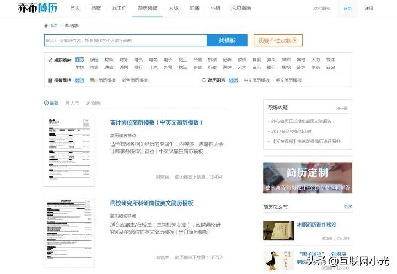Click the 人气 sort icon
This screenshot has width=397, height=274.
(x=67, y=103)
